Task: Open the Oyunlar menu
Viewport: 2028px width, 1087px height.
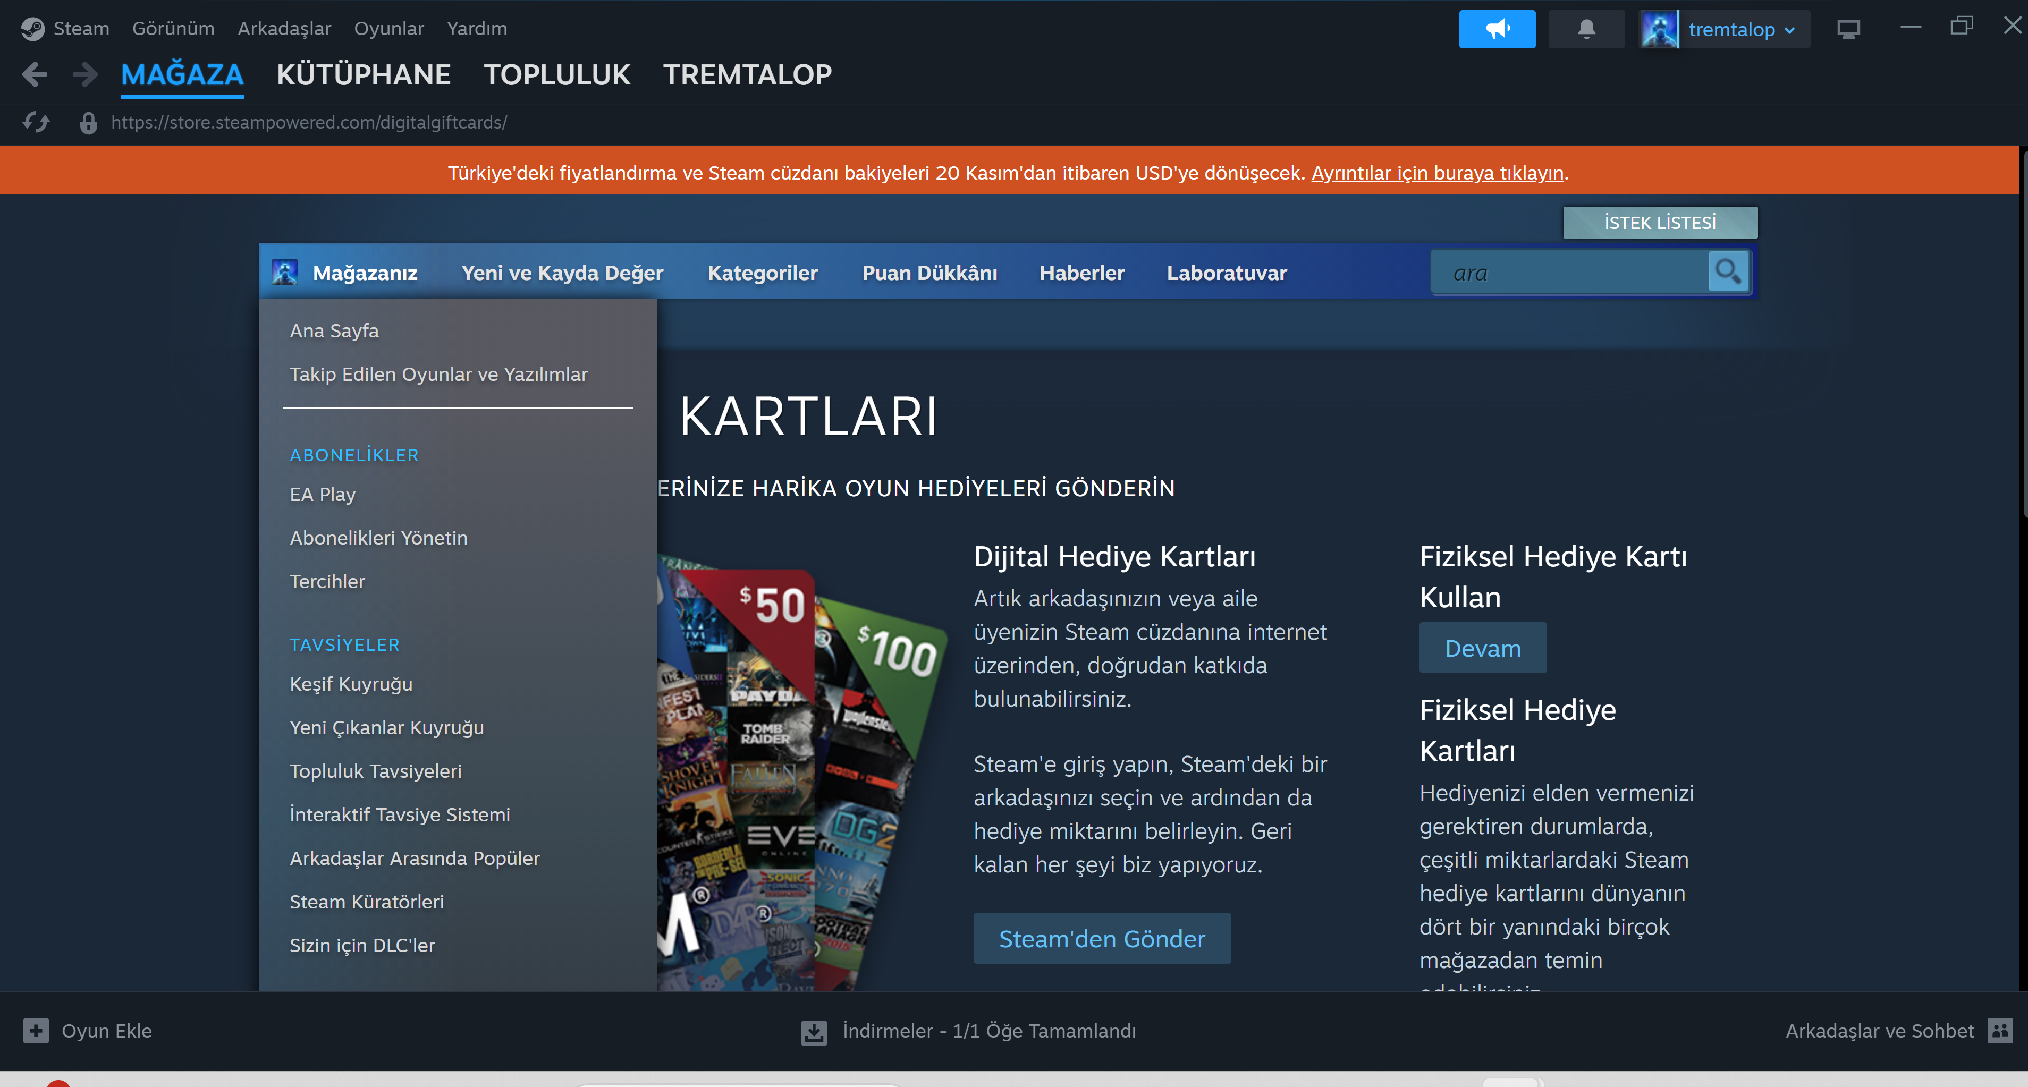Action: [x=389, y=29]
